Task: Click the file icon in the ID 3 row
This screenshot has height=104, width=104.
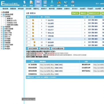Action: point(33,26)
